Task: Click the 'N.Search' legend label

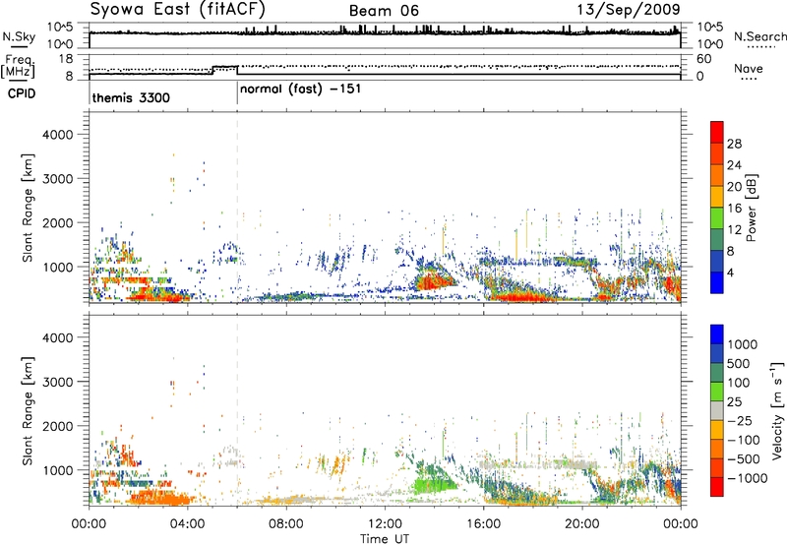Action: pos(759,36)
